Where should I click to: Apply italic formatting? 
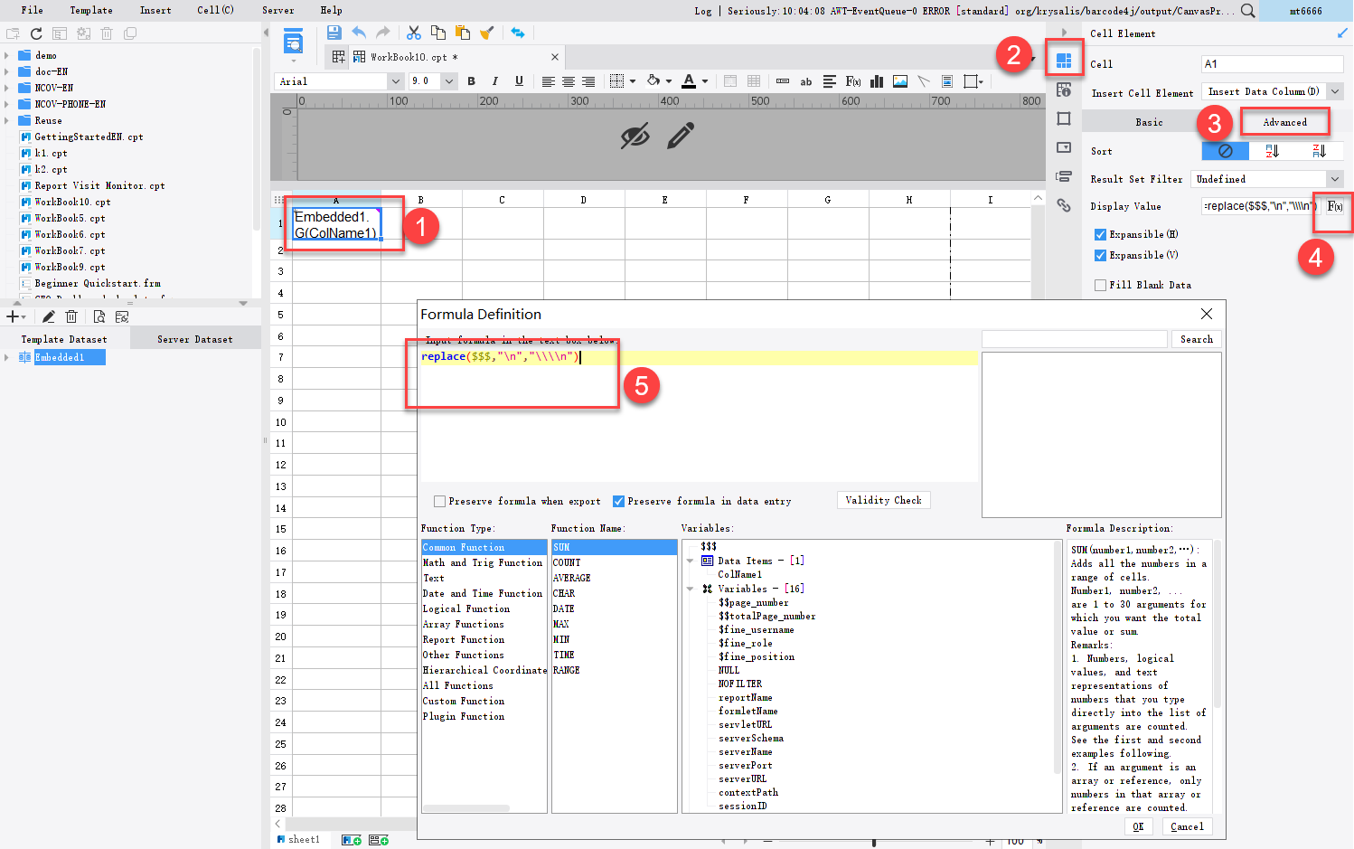point(495,81)
